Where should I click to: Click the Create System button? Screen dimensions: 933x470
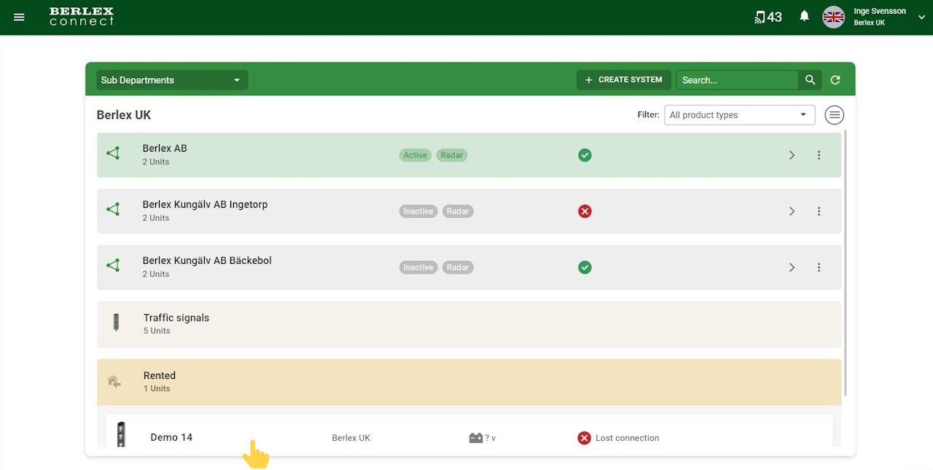tap(623, 80)
